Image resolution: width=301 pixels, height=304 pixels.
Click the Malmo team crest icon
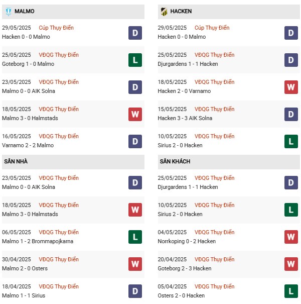click(x=9, y=12)
